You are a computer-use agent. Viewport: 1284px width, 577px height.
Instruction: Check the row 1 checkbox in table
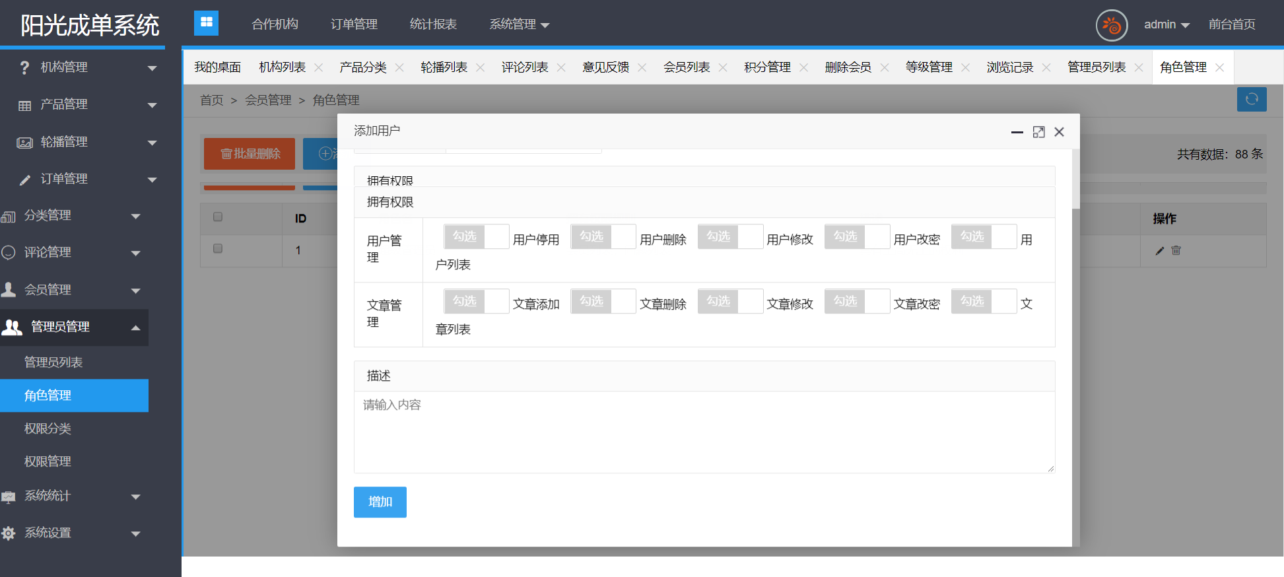pos(218,249)
